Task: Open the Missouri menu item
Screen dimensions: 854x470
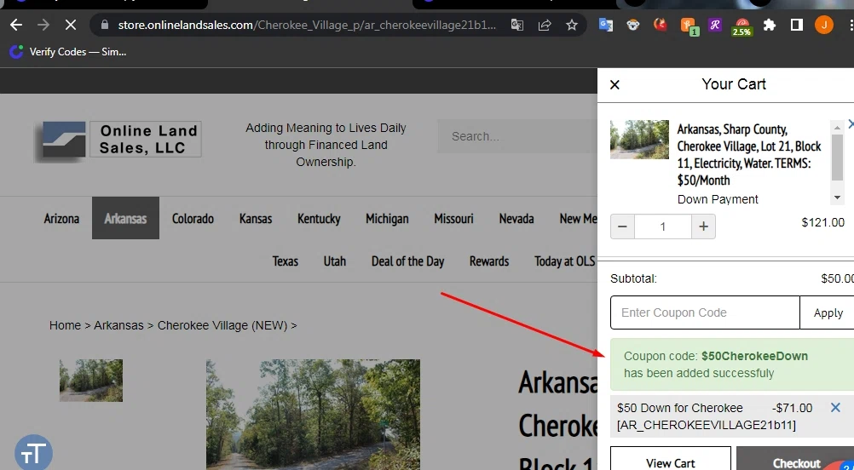Action: [x=453, y=219]
